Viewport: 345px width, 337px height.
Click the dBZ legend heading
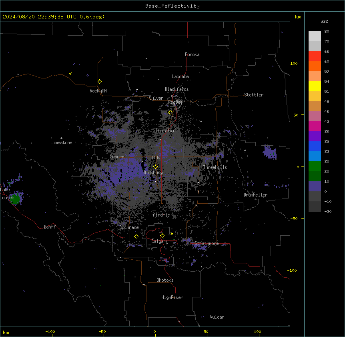point(324,22)
